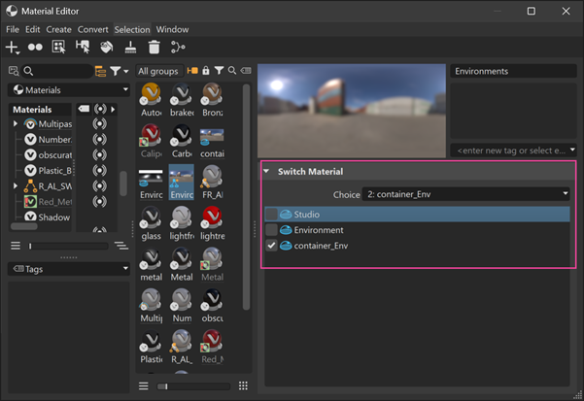Click the tree panel horizontal scrollbar
584x401 pixels.
(24, 226)
